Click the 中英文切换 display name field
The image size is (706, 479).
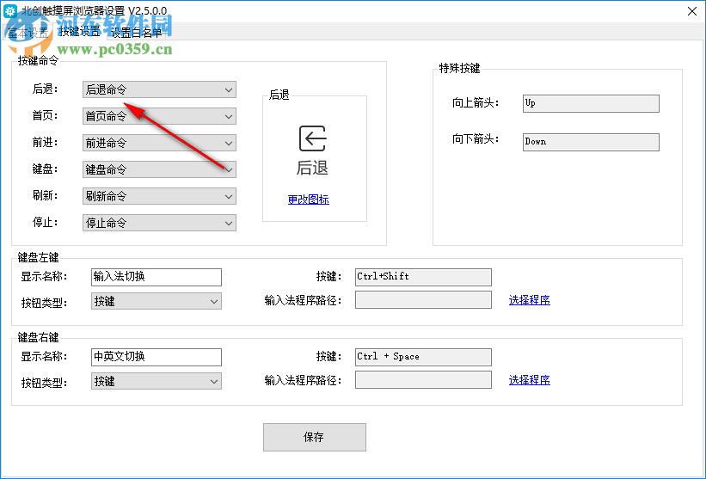coord(157,358)
